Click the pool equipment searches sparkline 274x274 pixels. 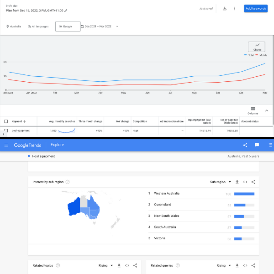(66, 131)
